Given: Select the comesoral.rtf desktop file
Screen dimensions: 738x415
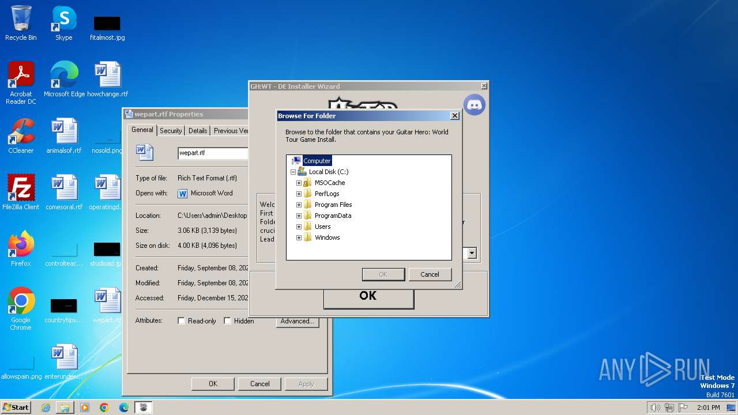Looking at the screenshot, I should [x=64, y=193].
